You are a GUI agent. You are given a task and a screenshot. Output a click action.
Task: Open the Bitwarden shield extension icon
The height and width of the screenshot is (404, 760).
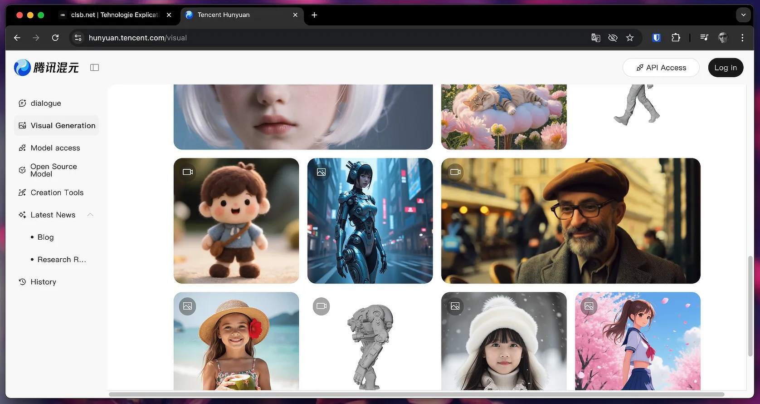pos(656,38)
